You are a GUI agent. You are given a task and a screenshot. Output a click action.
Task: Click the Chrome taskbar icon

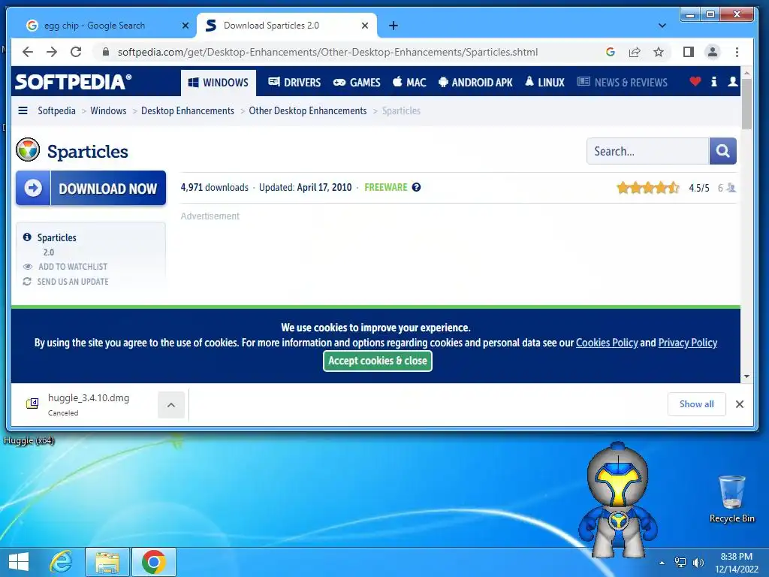pos(153,562)
